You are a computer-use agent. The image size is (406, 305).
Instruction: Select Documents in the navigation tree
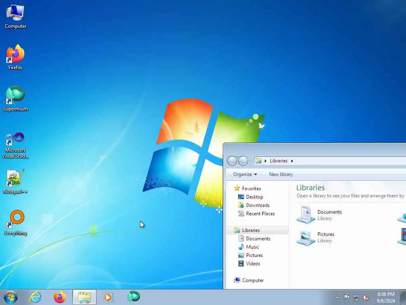click(258, 239)
